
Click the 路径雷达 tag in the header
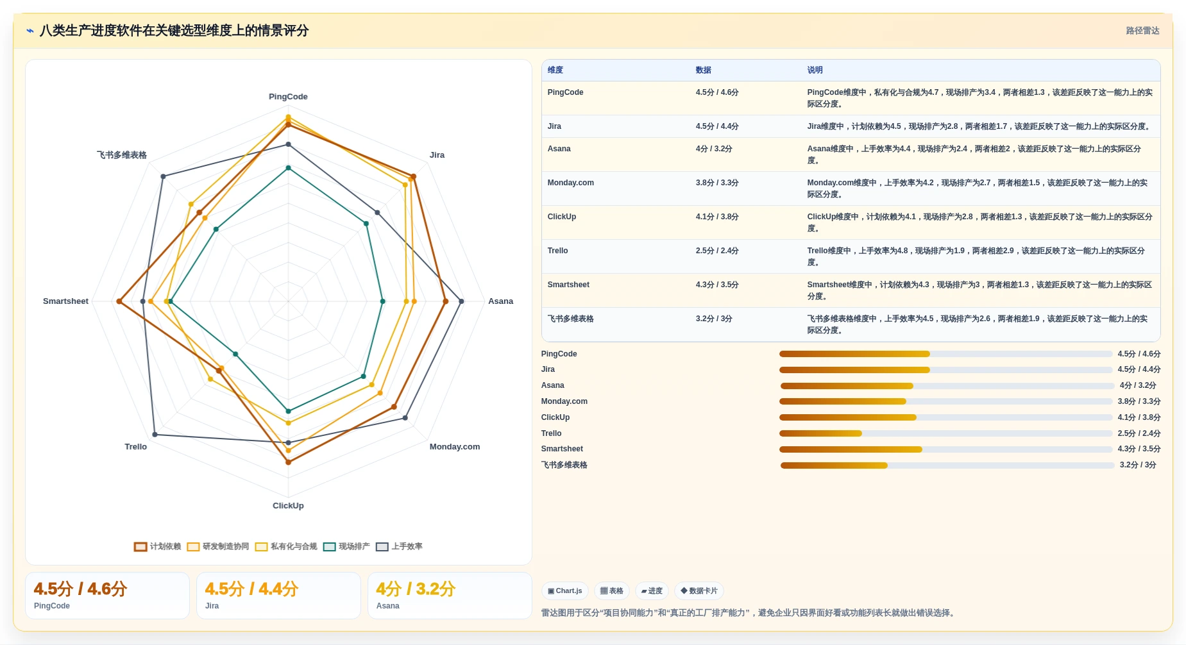pos(1142,30)
